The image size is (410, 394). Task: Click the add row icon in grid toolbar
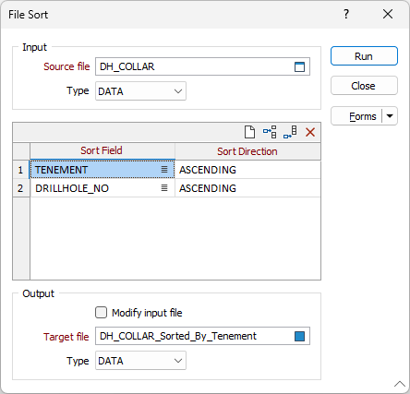290,132
